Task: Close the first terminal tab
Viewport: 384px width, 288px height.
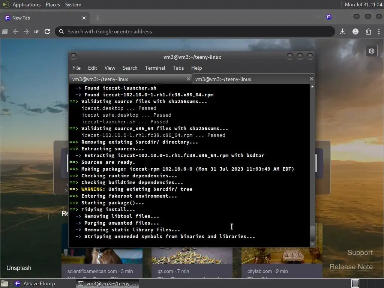Action: (x=188, y=79)
